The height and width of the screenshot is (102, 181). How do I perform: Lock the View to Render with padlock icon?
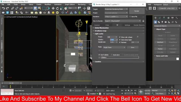(x=143, y=21)
